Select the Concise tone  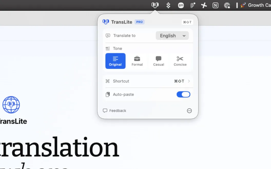tap(180, 61)
